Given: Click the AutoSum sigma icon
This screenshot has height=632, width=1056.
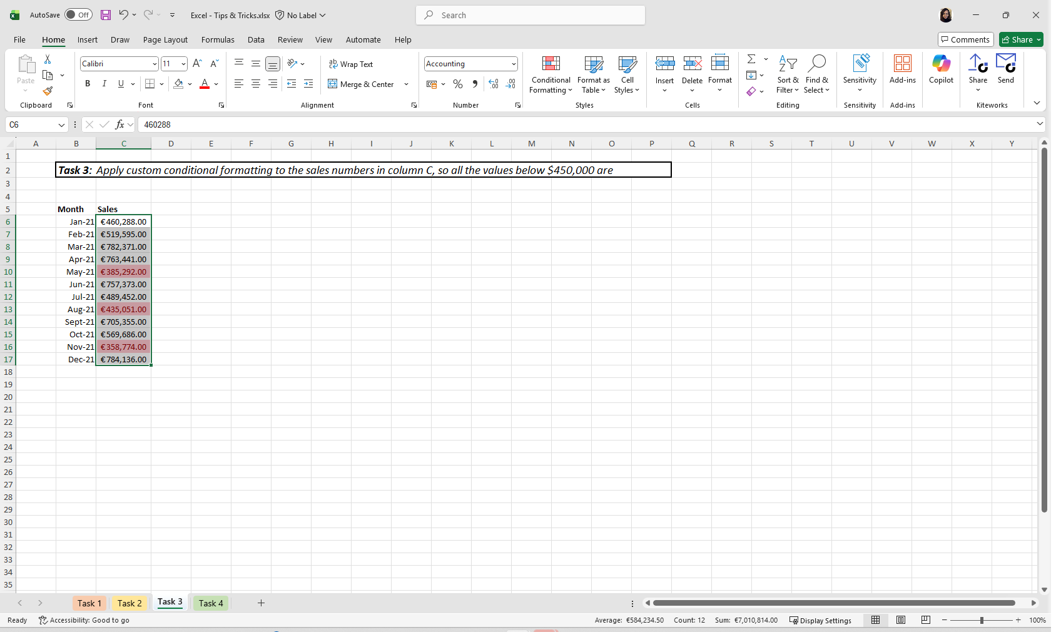Looking at the screenshot, I should coord(751,59).
